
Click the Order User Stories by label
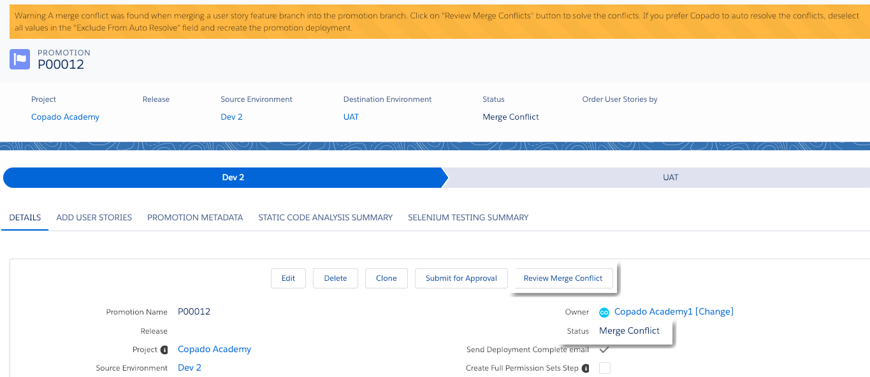pos(620,99)
